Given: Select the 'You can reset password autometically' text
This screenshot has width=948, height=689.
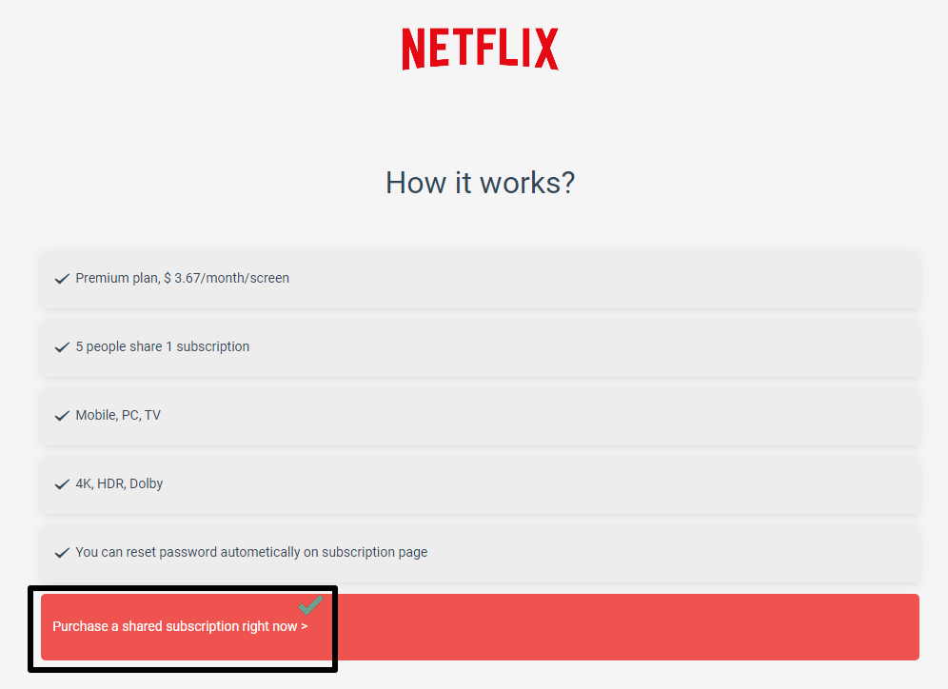Looking at the screenshot, I should (x=188, y=552).
